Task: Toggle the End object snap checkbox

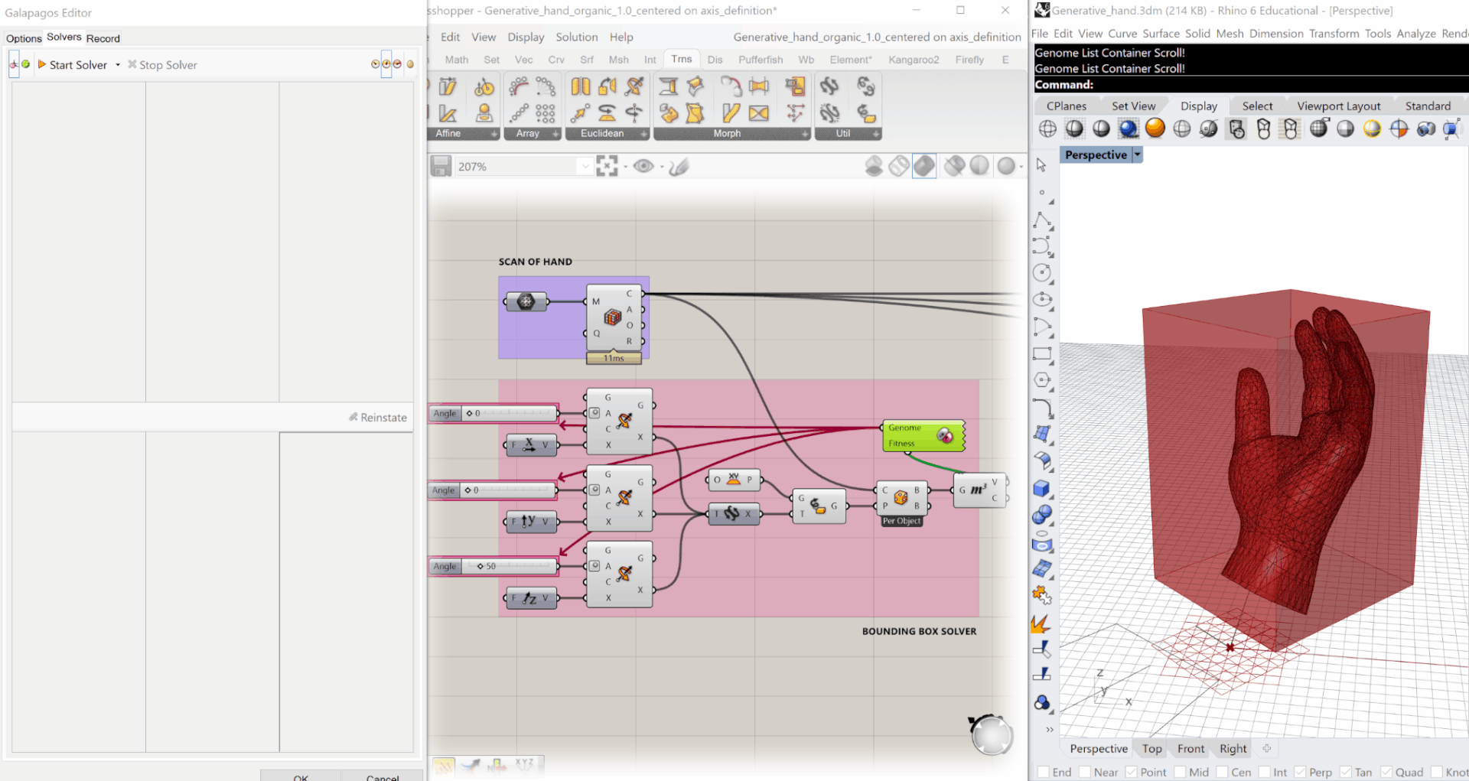Action: point(1044,772)
